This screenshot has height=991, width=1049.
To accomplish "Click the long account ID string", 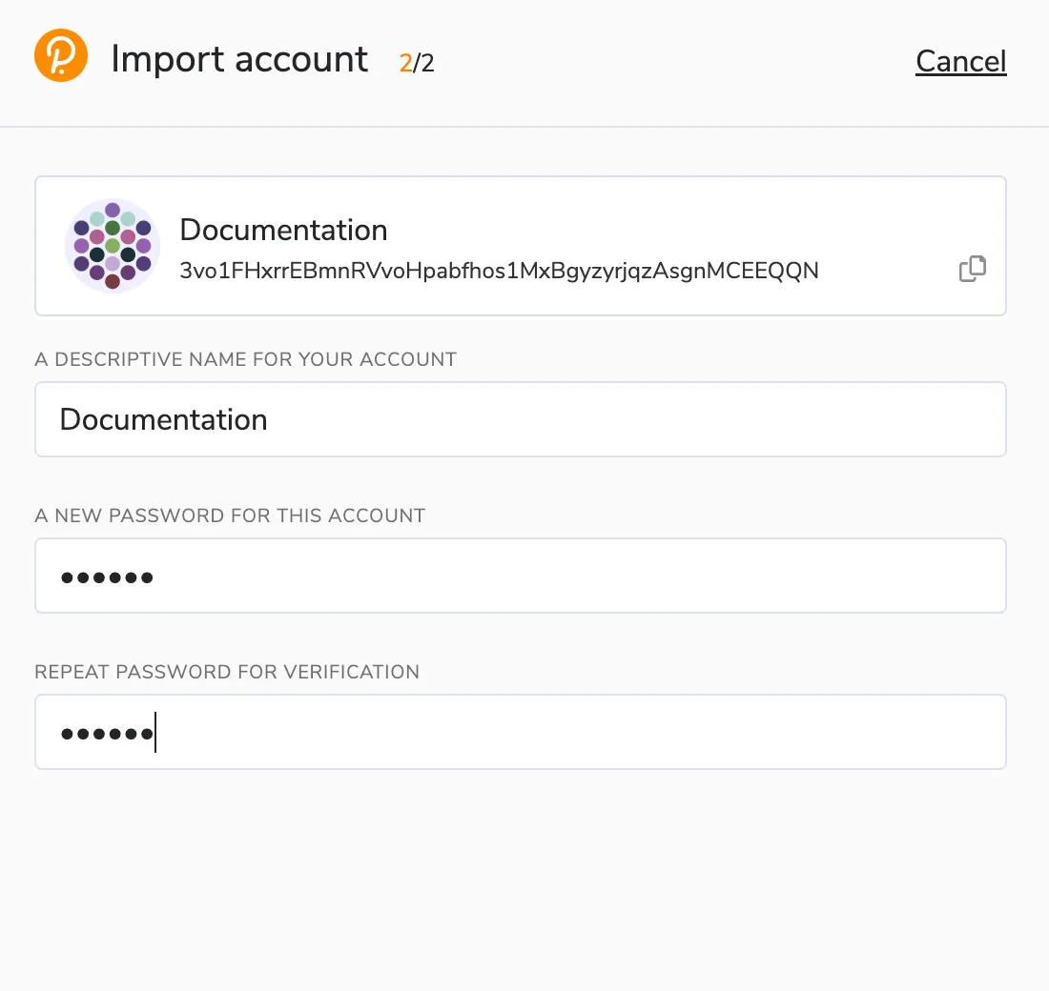I will pos(499,271).
